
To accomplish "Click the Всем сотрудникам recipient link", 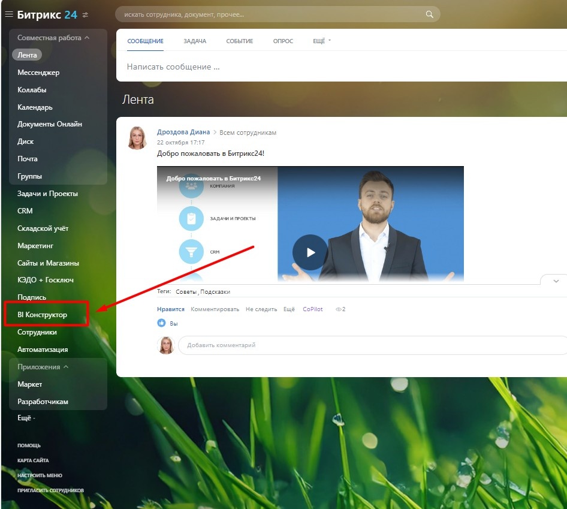I will click(x=248, y=132).
